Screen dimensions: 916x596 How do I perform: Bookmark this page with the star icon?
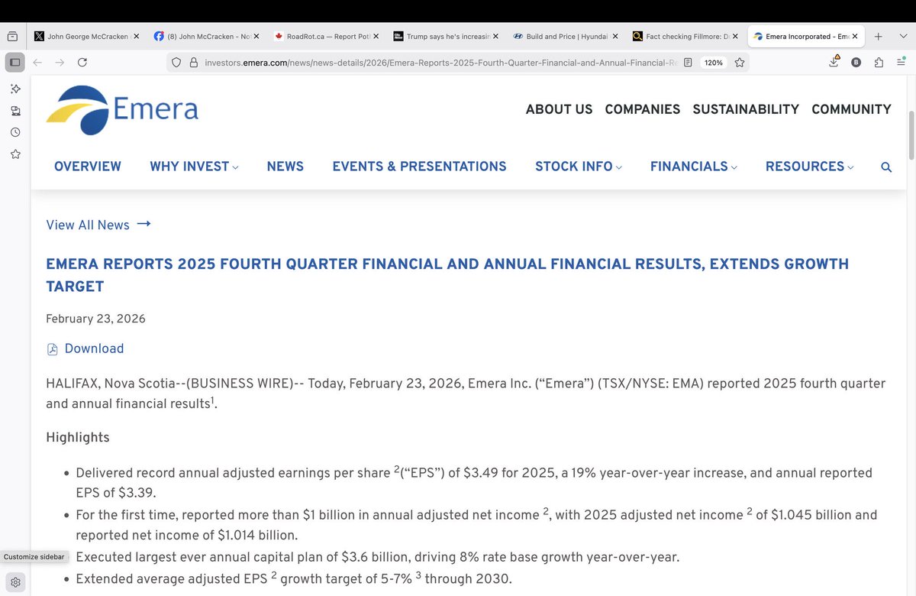[x=740, y=63]
